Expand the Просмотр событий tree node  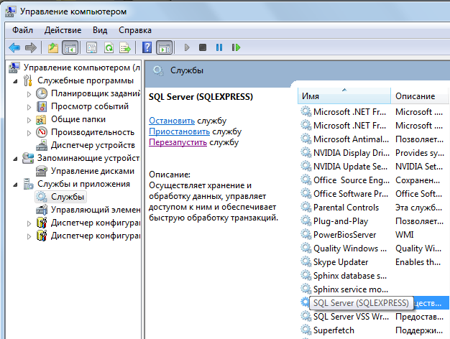(x=29, y=106)
